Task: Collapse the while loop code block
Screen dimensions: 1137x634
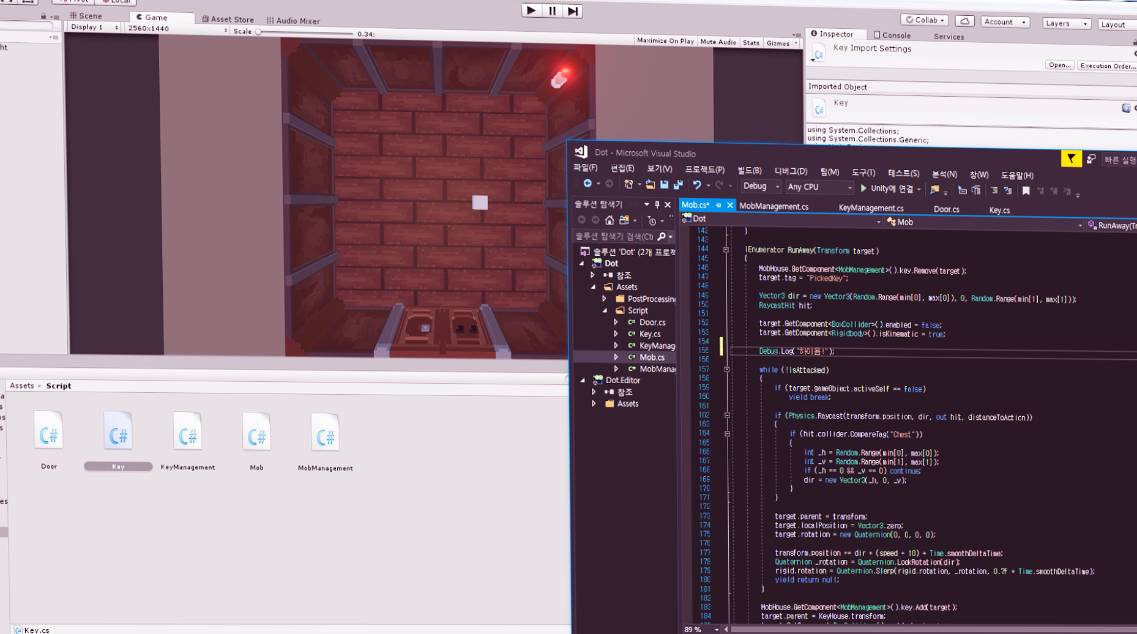Action: pyautogui.click(x=726, y=370)
